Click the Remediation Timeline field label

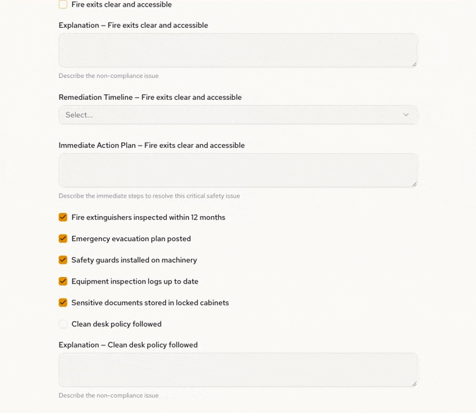click(150, 97)
